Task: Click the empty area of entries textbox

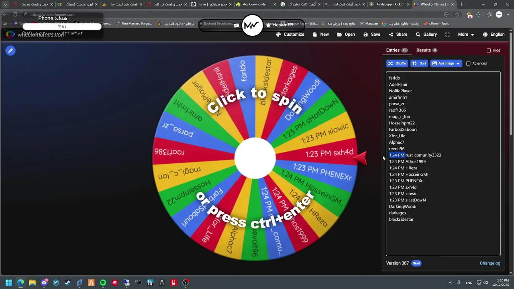Action: coord(443,239)
